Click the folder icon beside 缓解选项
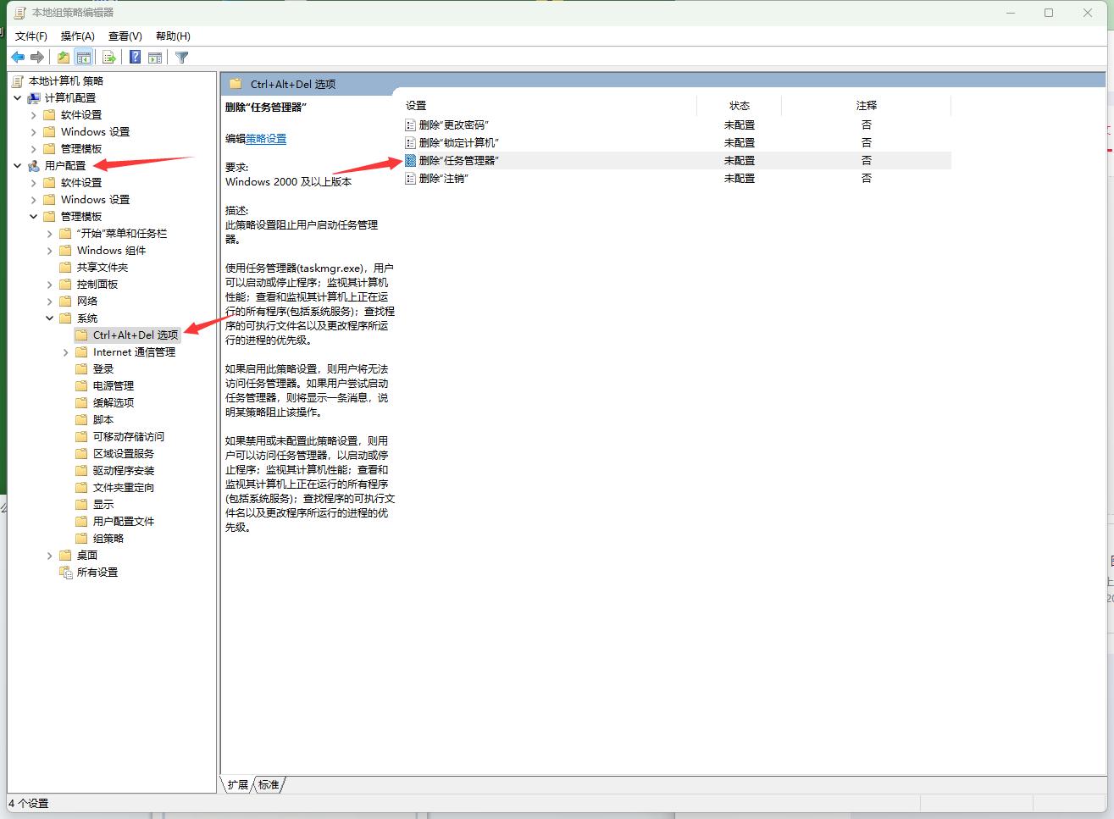This screenshot has height=819, width=1114. [x=82, y=403]
